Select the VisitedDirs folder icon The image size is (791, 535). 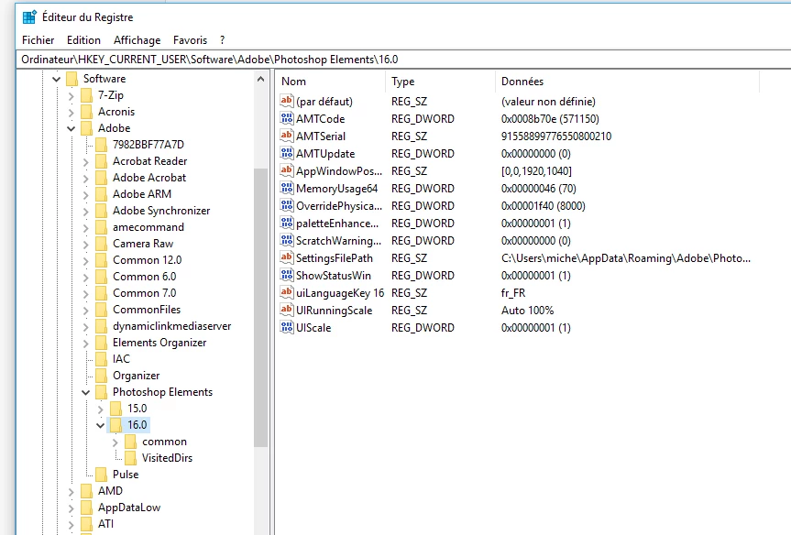click(131, 458)
